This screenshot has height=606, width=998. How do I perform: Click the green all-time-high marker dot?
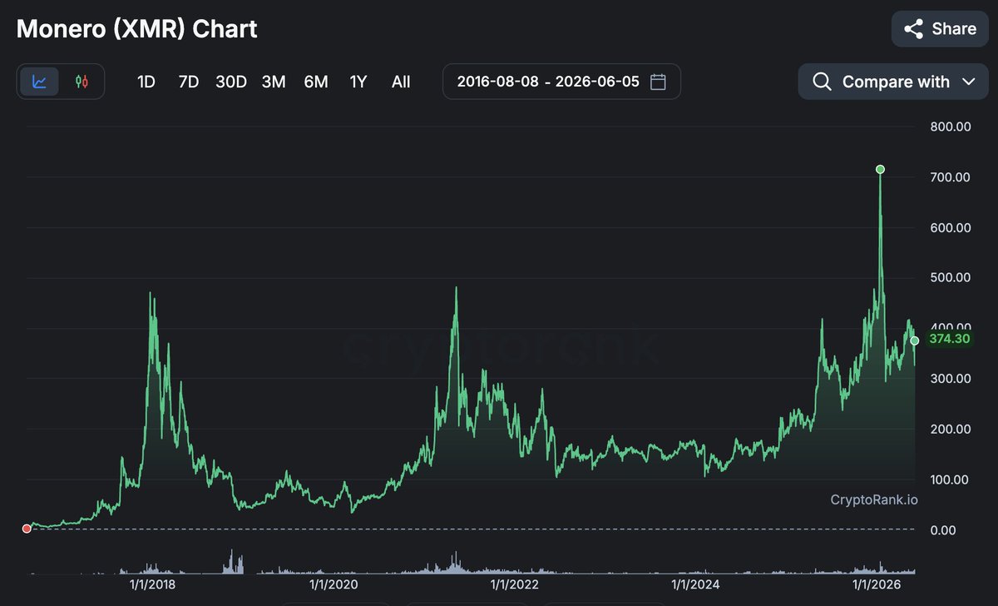[x=881, y=169]
